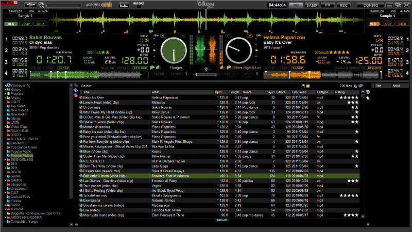Click the waveform spectrum icon in top bar
The width and height of the screenshot is (412, 232).
coord(124,5)
